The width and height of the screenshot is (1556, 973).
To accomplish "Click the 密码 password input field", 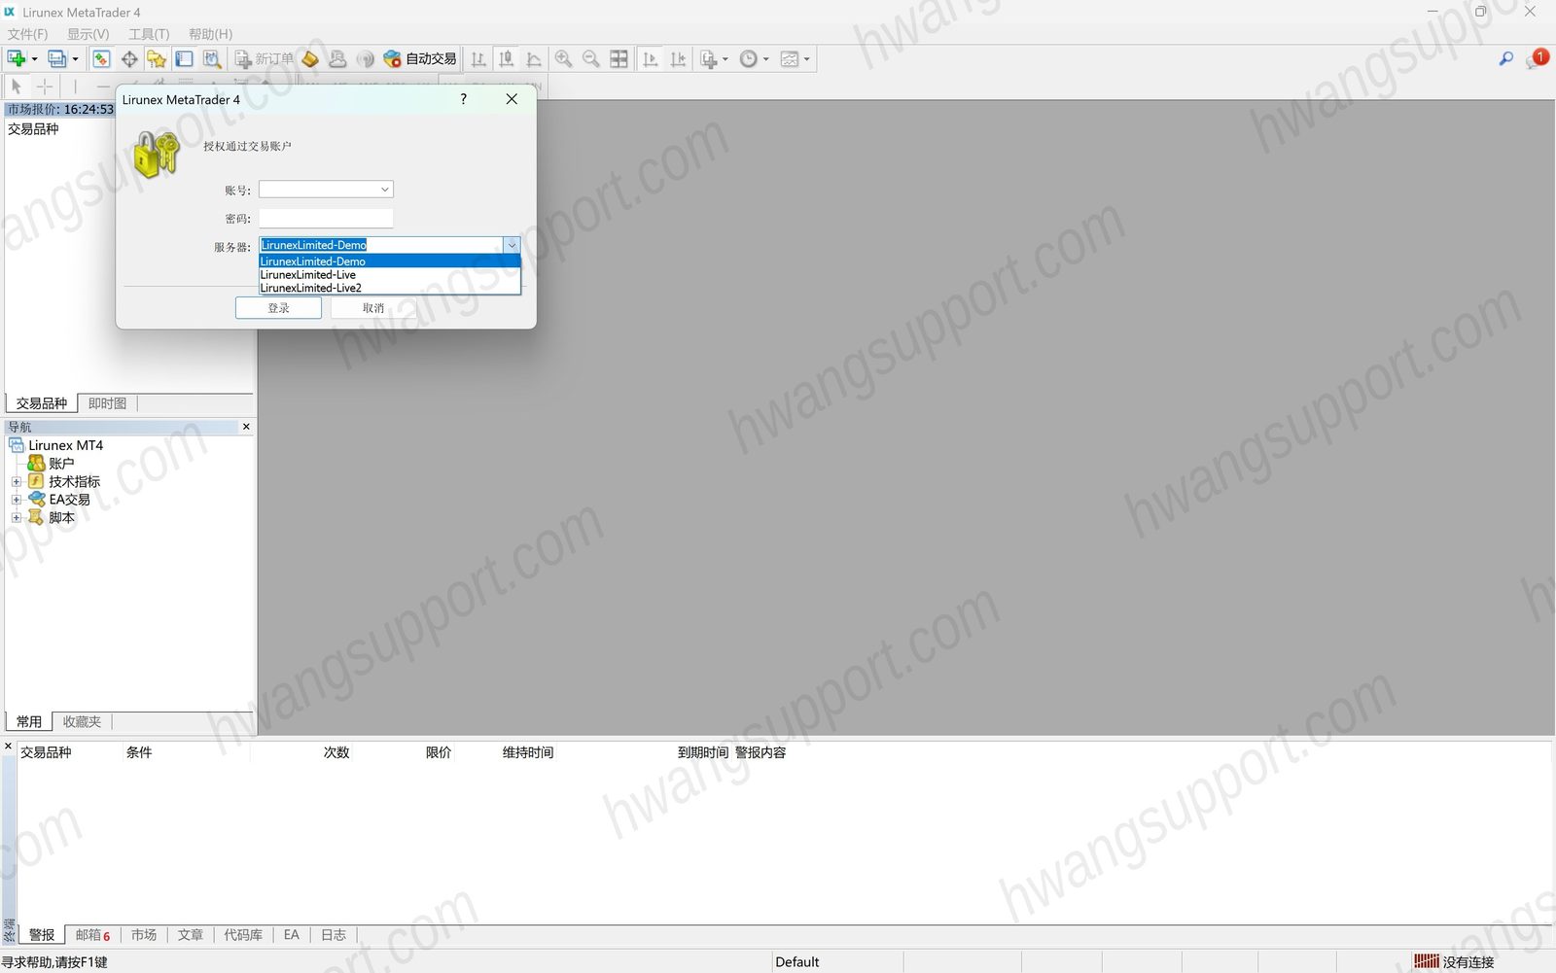I will click(x=326, y=218).
